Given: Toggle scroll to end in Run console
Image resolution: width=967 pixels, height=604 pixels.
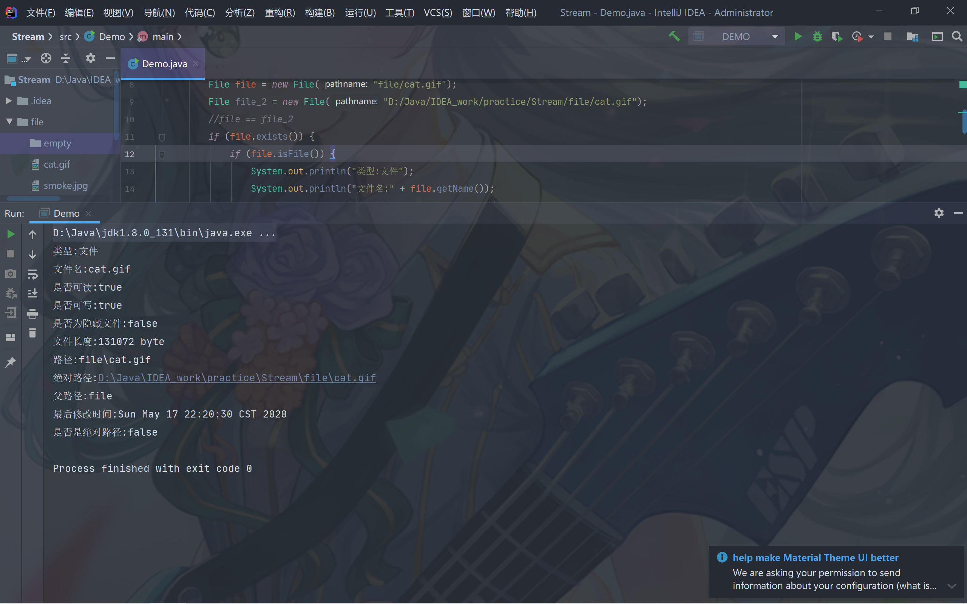Looking at the screenshot, I should coord(32,293).
